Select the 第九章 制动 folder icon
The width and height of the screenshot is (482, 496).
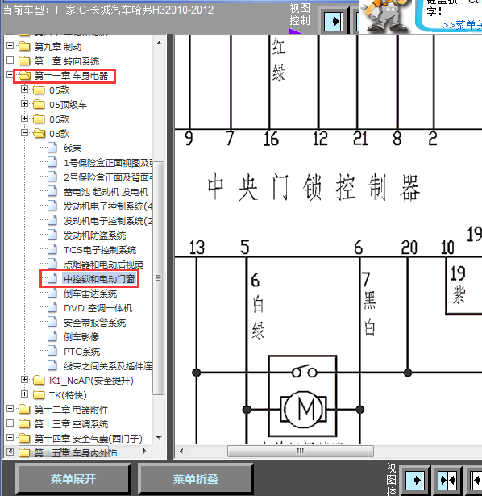[x=24, y=46]
